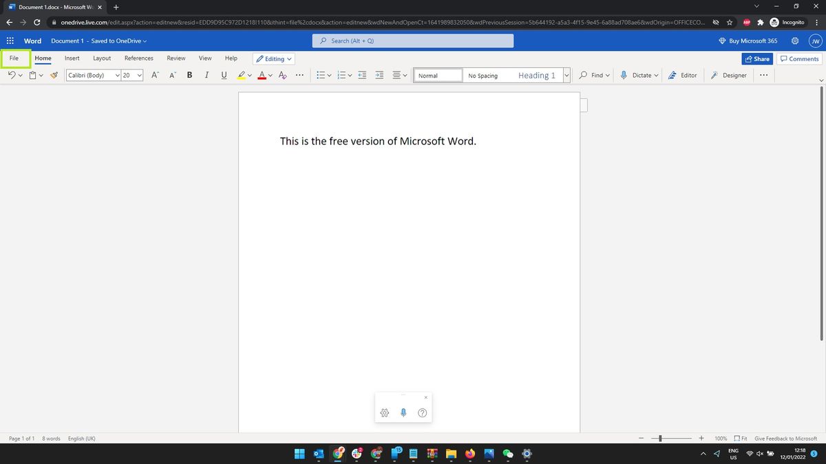826x464 pixels.
Task: Open dictation settings gear in floating toolbar
Action: 385,412
